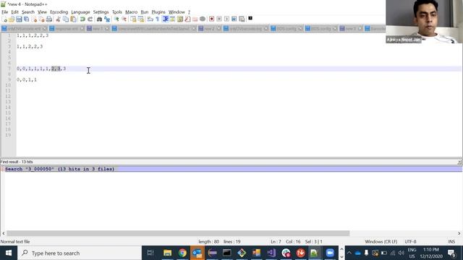This screenshot has height=260, width=463.
Task: Close the Find result panel
Action: click(x=459, y=162)
